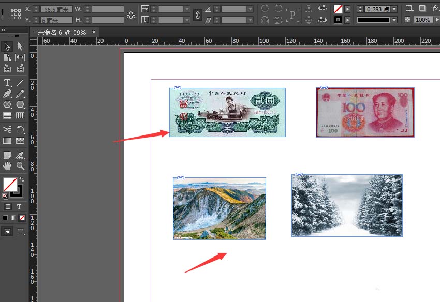The image size is (440, 302).
Task: Flip horizontal icon
Action: click(x=265, y=20)
